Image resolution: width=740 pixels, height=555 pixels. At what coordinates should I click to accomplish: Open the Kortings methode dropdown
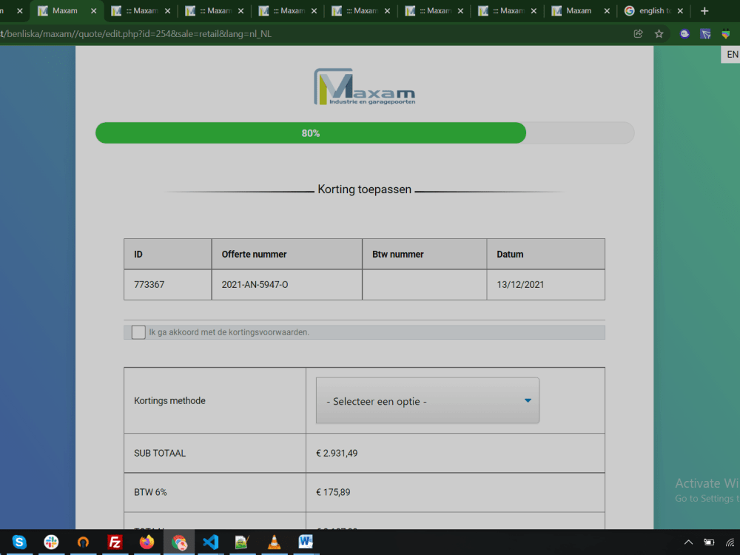click(x=428, y=400)
